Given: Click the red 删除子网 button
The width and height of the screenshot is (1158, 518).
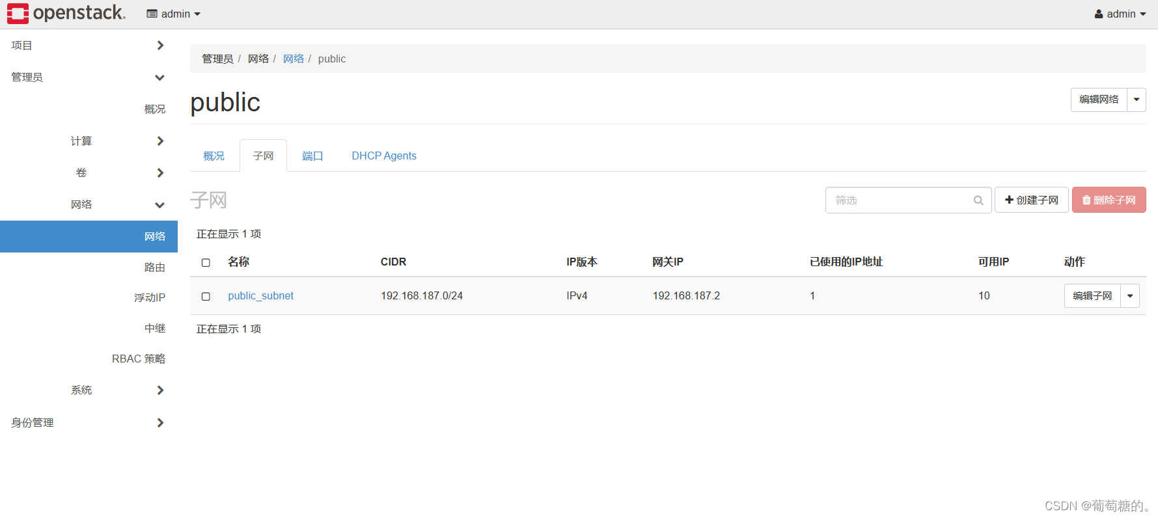Looking at the screenshot, I should [1109, 200].
